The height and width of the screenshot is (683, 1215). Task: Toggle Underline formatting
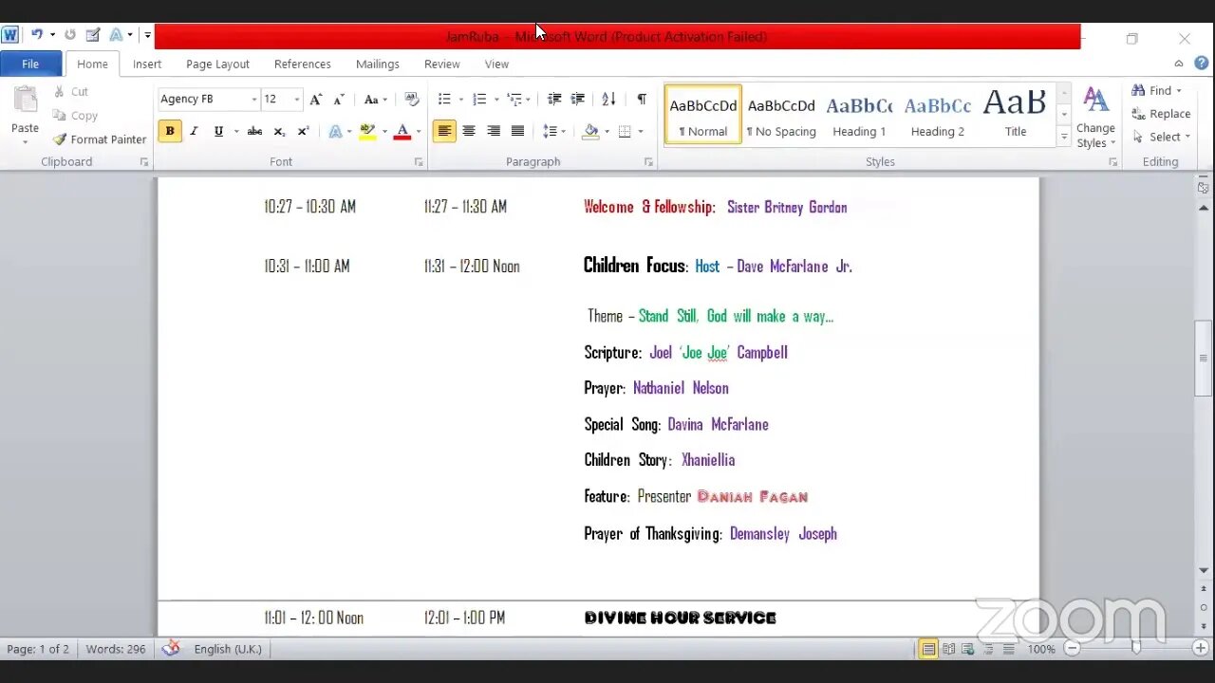pos(218,131)
